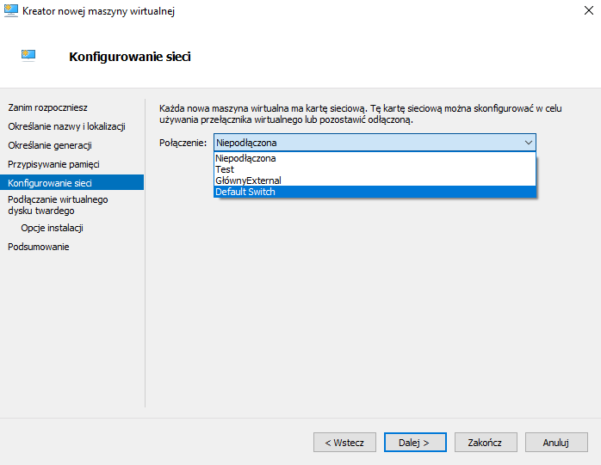Finish wizard with Zakończ button

point(486,443)
